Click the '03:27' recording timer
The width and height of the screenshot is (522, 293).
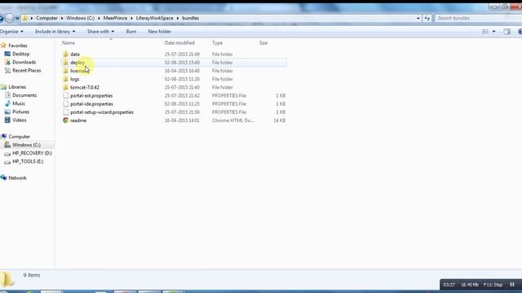[x=449, y=285]
